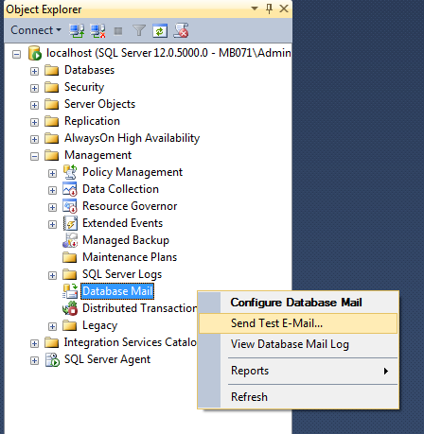Open the Reports submenu arrow

pos(386,371)
